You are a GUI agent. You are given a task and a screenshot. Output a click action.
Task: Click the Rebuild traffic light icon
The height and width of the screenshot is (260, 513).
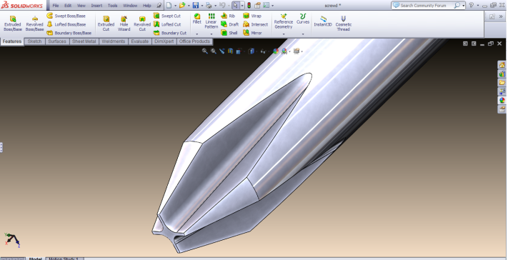point(249,6)
